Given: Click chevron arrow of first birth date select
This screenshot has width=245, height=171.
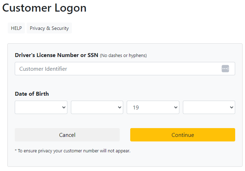Looking at the screenshot, I should (64, 107).
